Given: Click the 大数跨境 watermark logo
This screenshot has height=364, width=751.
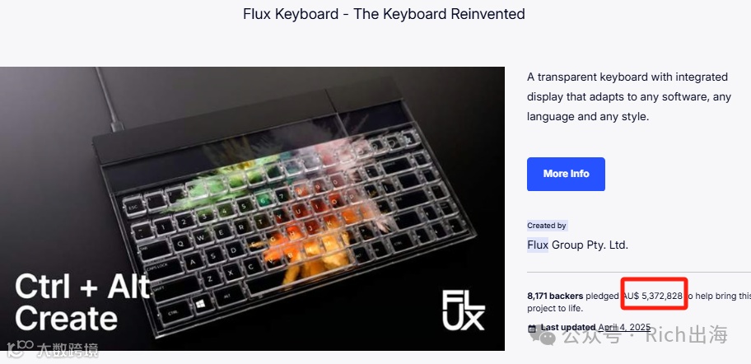Looking at the screenshot, I should click(x=53, y=351).
